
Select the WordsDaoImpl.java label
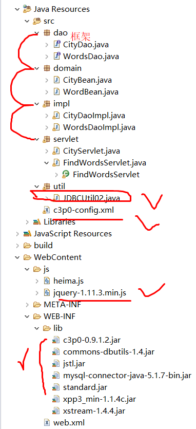click(99, 127)
